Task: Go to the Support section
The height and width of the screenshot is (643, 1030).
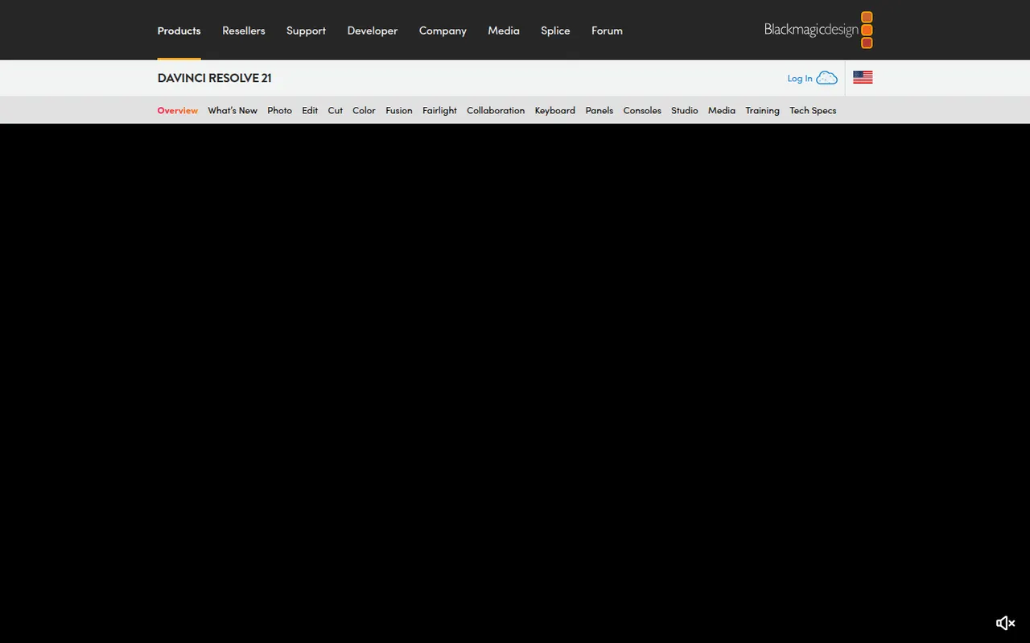Action: pyautogui.click(x=306, y=31)
